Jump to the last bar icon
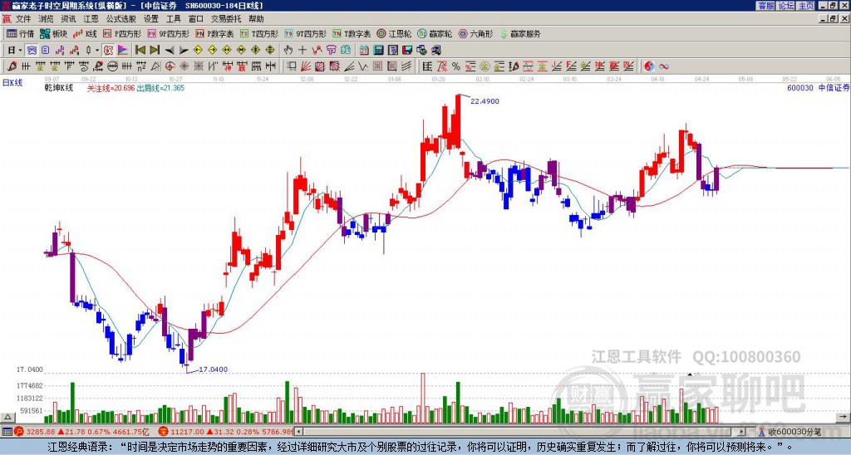The height and width of the screenshot is (455, 851). pos(155,51)
